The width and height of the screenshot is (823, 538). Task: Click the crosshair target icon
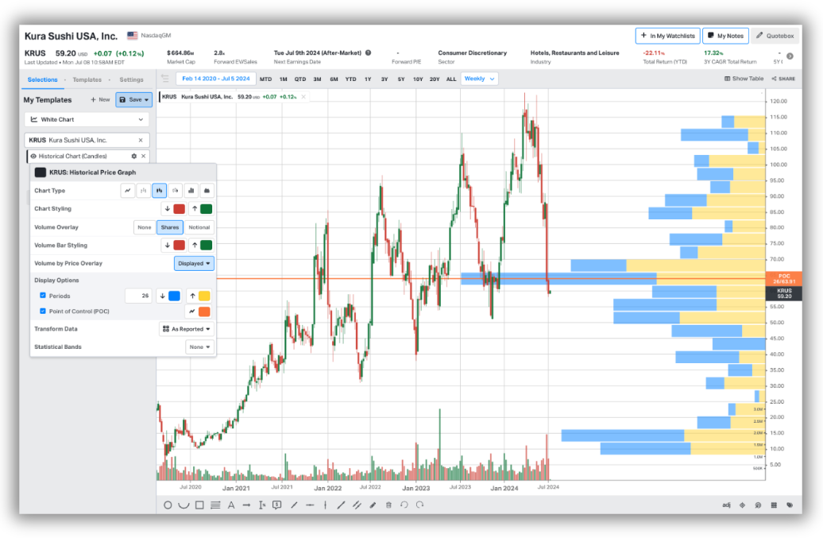coord(742,505)
